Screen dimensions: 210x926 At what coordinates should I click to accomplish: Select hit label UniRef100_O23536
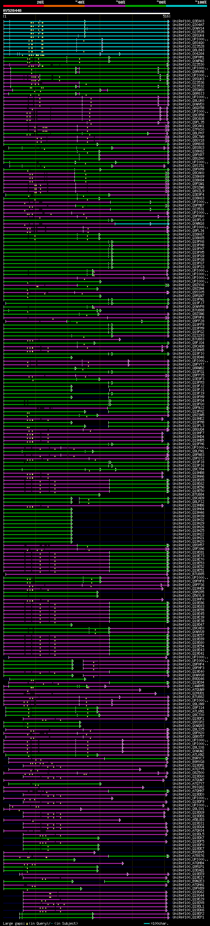188,82
